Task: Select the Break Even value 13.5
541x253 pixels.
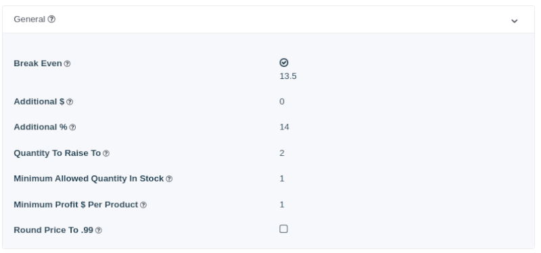Action: point(288,76)
